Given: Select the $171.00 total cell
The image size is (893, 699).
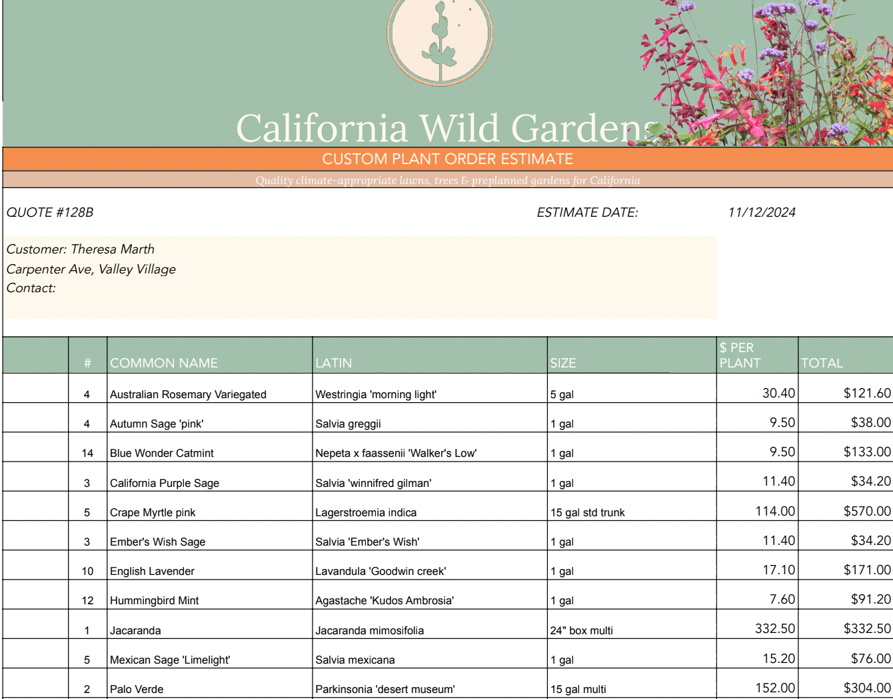Looking at the screenshot, I should point(846,565).
